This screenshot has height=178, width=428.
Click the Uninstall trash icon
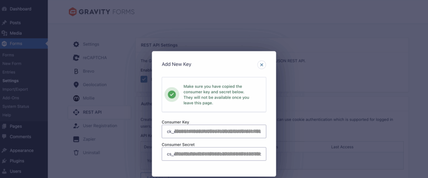(x=76, y=153)
